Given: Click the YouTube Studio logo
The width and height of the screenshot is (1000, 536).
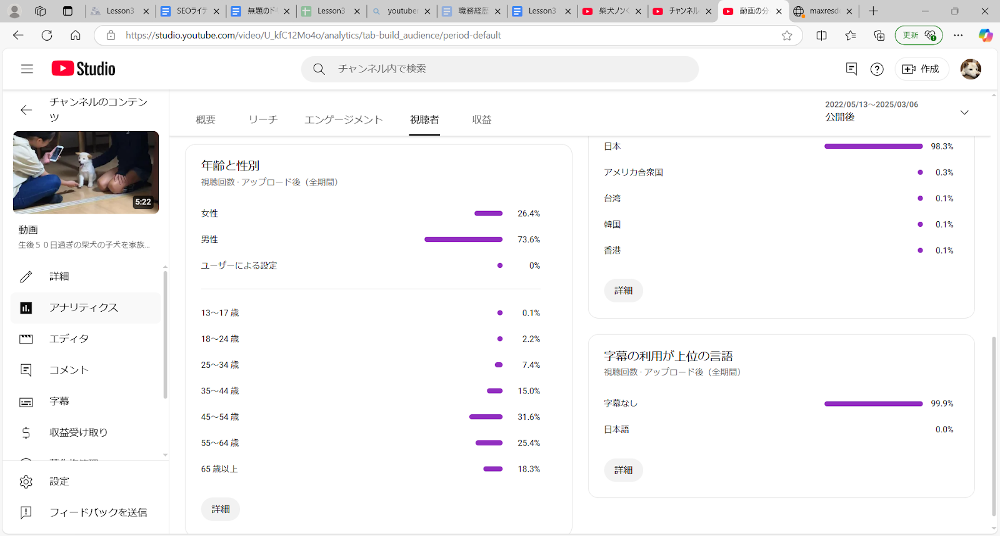Looking at the screenshot, I should pos(83,69).
